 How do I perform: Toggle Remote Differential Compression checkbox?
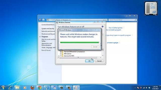point(61,52)
